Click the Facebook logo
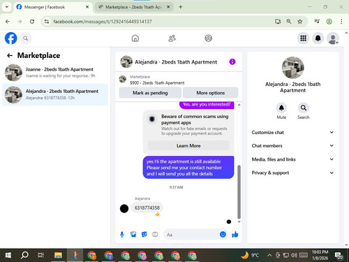The image size is (349, 262). 10,38
